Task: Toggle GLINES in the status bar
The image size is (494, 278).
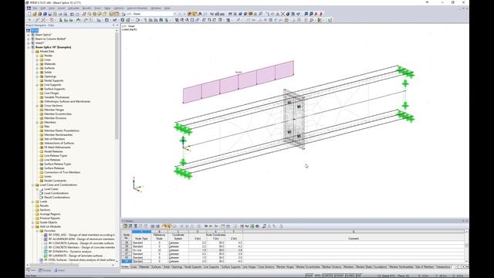Action: tap(350, 276)
